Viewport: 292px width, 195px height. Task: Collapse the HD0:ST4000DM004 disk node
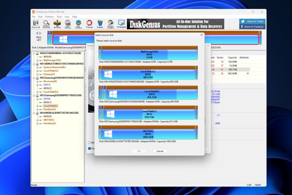tap(34, 53)
